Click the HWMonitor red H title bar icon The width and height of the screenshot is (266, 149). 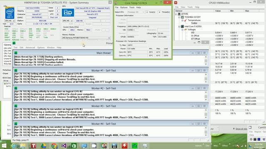click(x=176, y=3)
